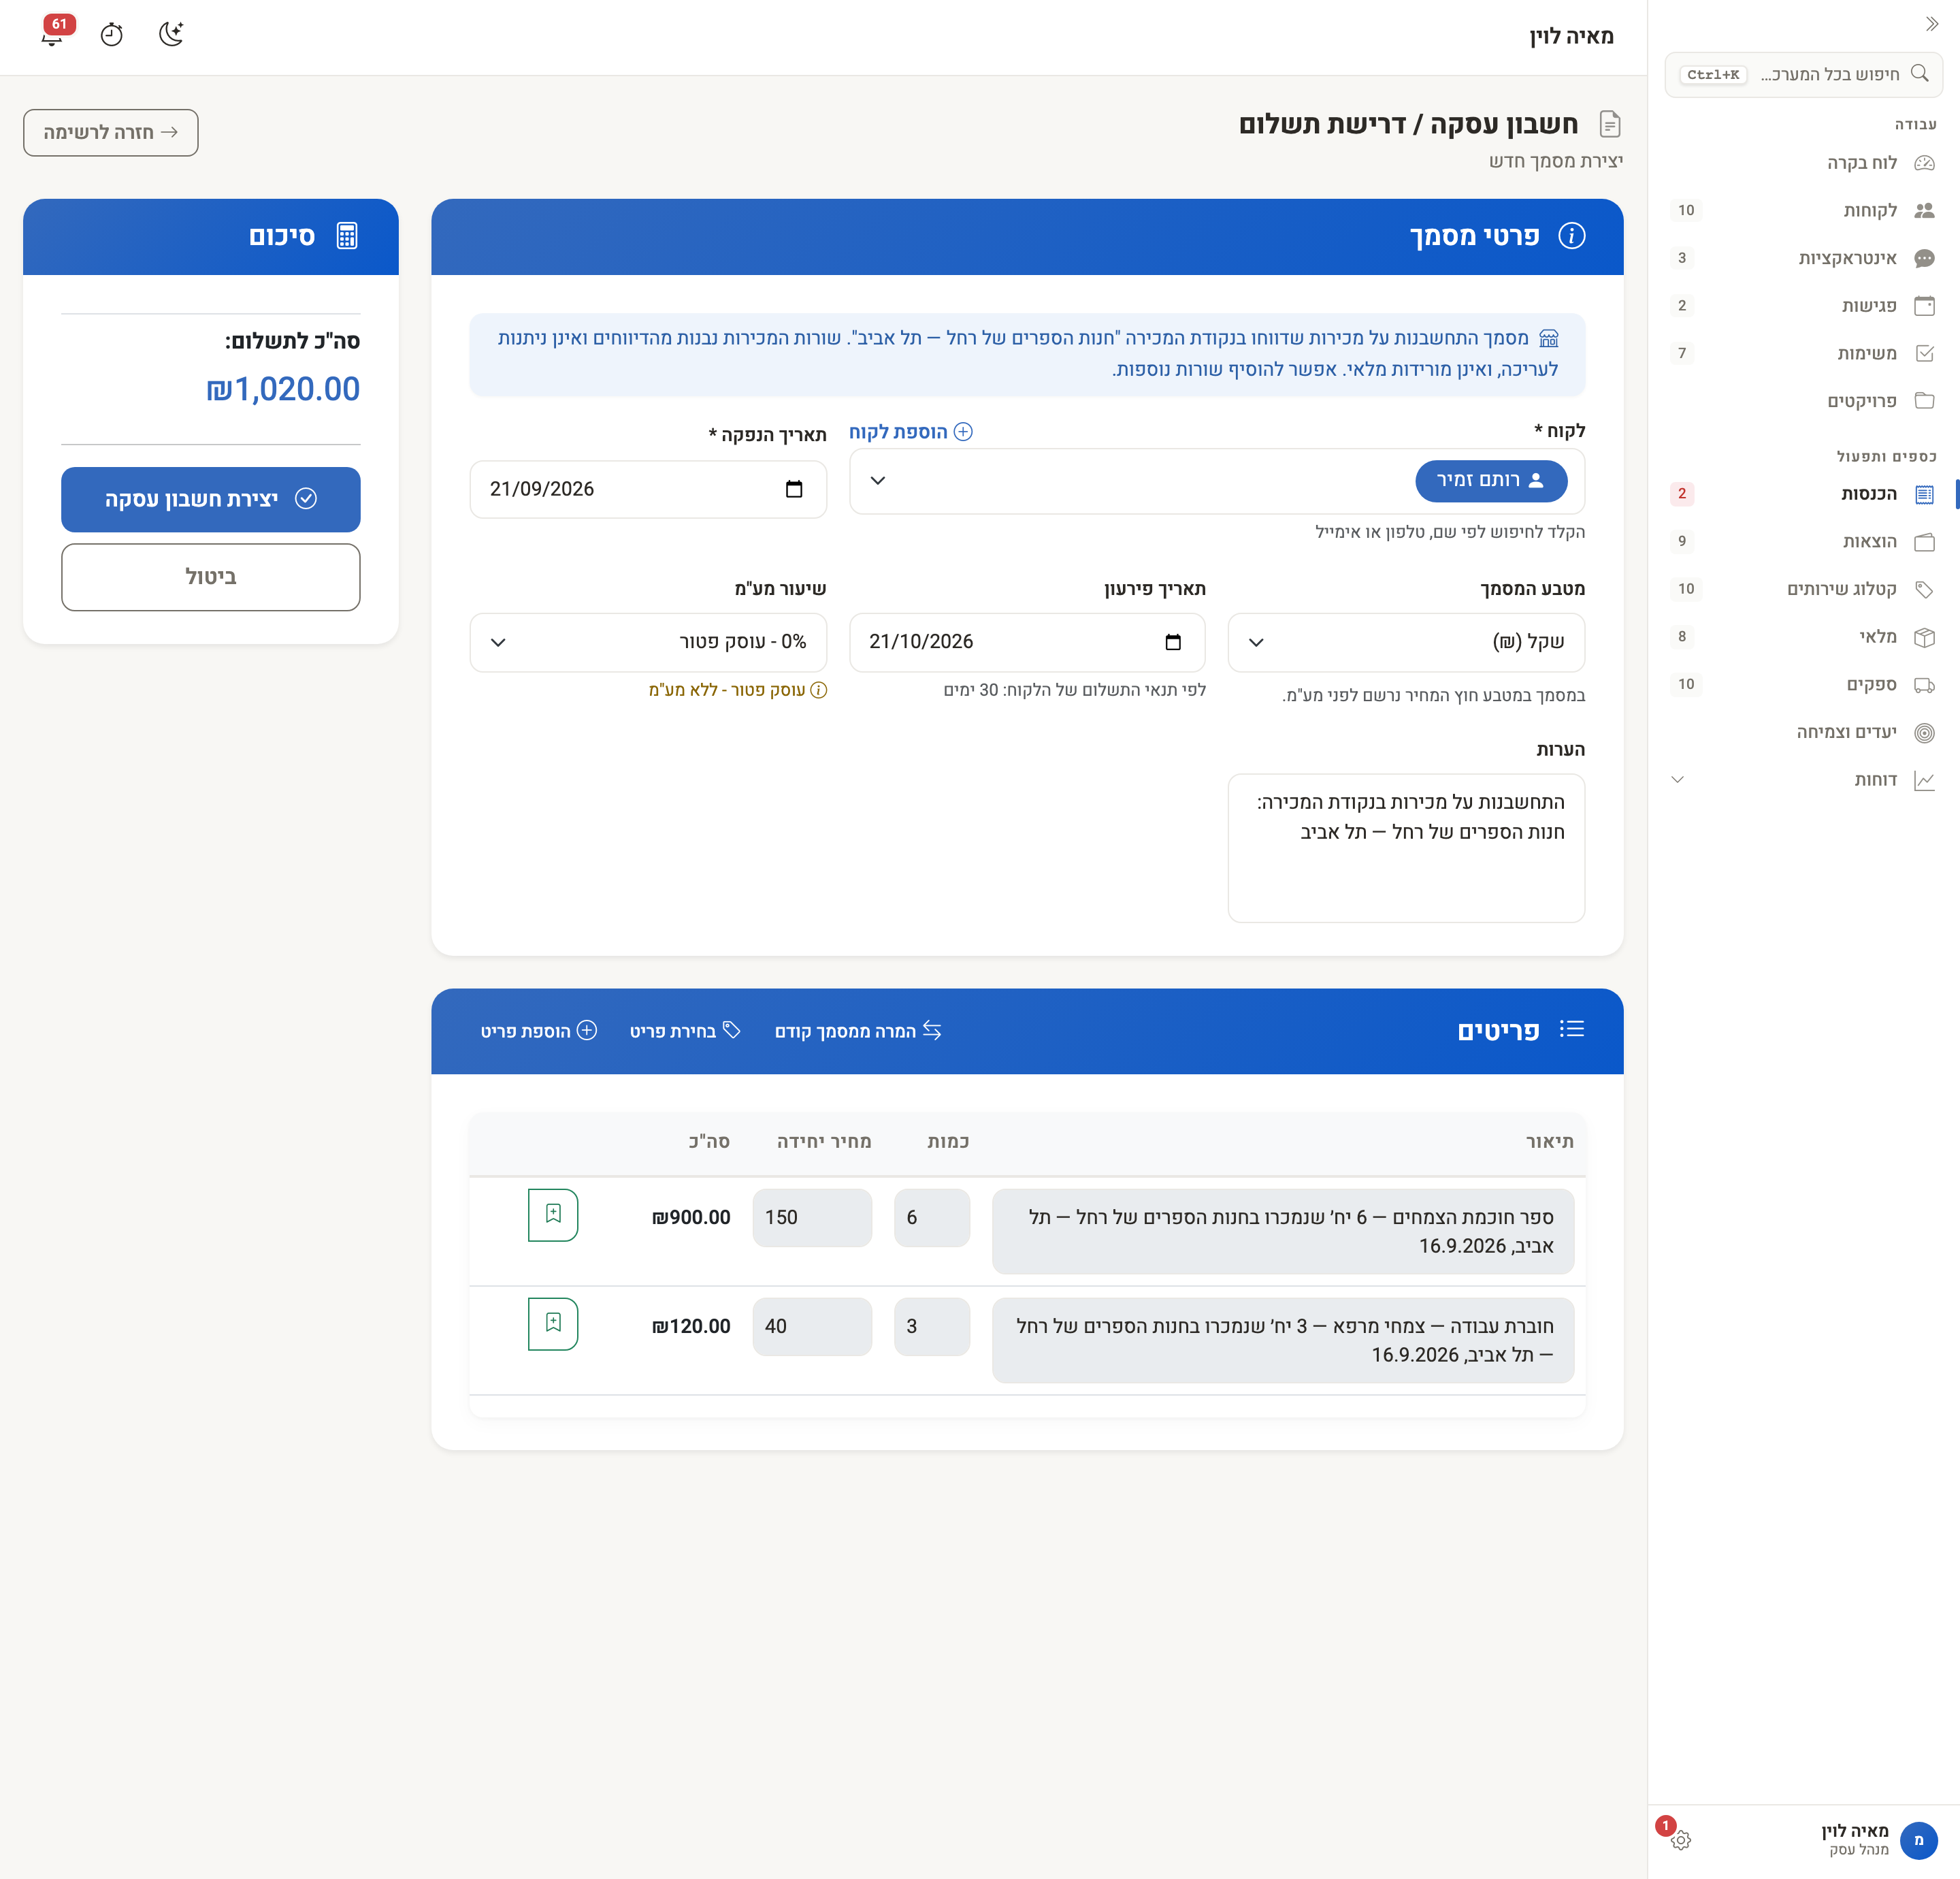
Task: Click the ספקים truck icon in sidebar
Action: coord(1924,686)
